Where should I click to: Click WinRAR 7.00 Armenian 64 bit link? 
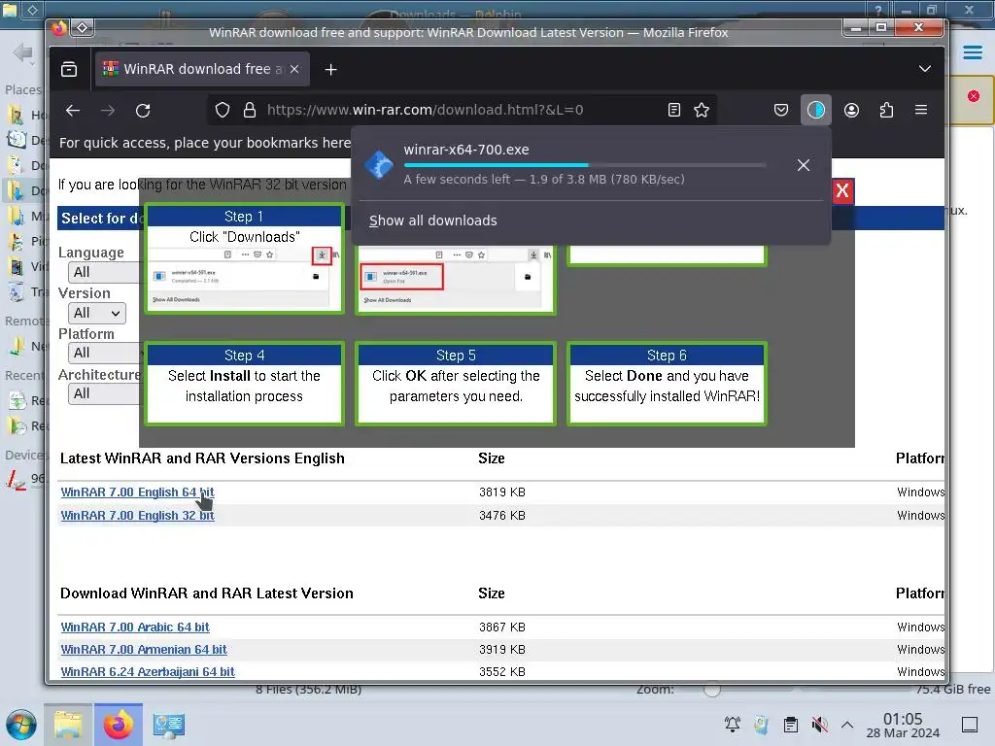click(x=144, y=650)
